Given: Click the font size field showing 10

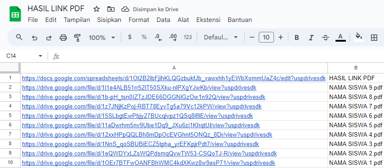Looking at the screenshot, I should [266, 37].
